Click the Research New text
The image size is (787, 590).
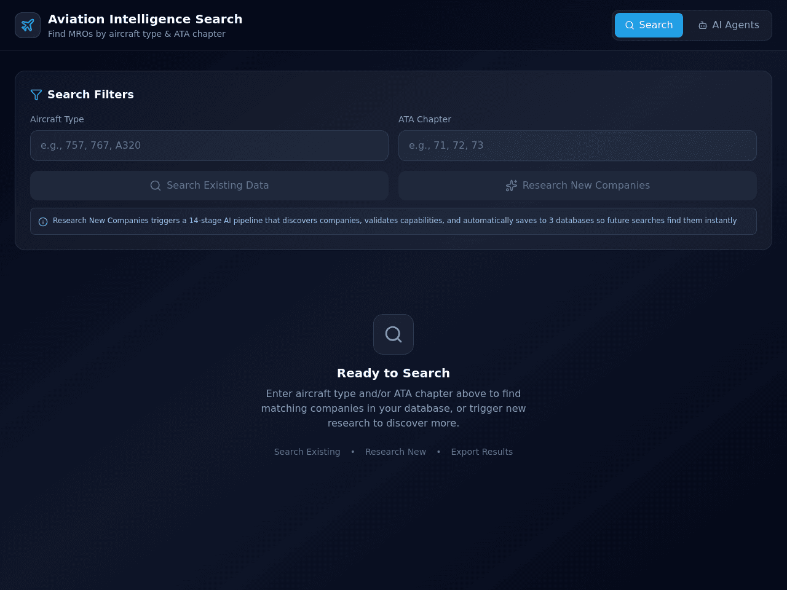pyautogui.click(x=395, y=452)
